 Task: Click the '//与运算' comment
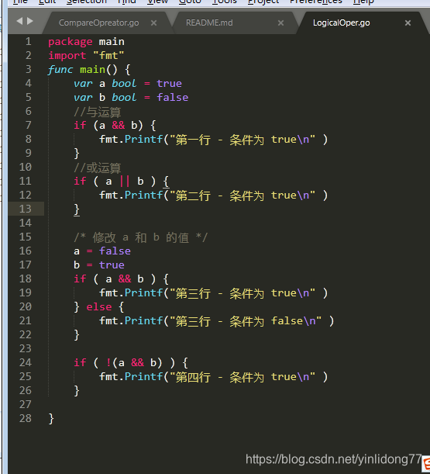(97, 112)
